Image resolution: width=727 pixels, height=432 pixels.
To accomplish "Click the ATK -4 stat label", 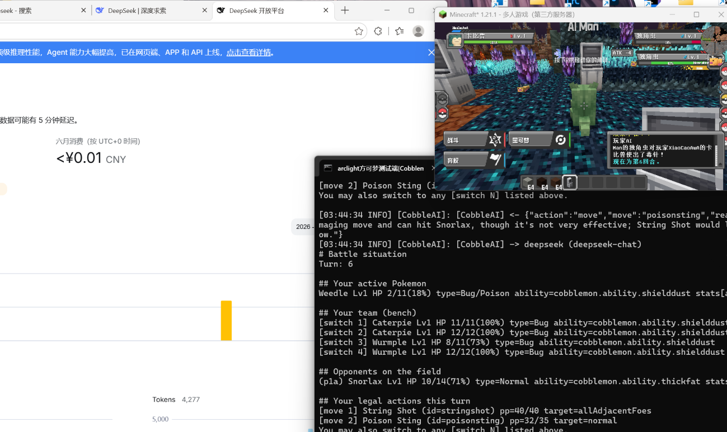I will pyautogui.click(x=622, y=53).
